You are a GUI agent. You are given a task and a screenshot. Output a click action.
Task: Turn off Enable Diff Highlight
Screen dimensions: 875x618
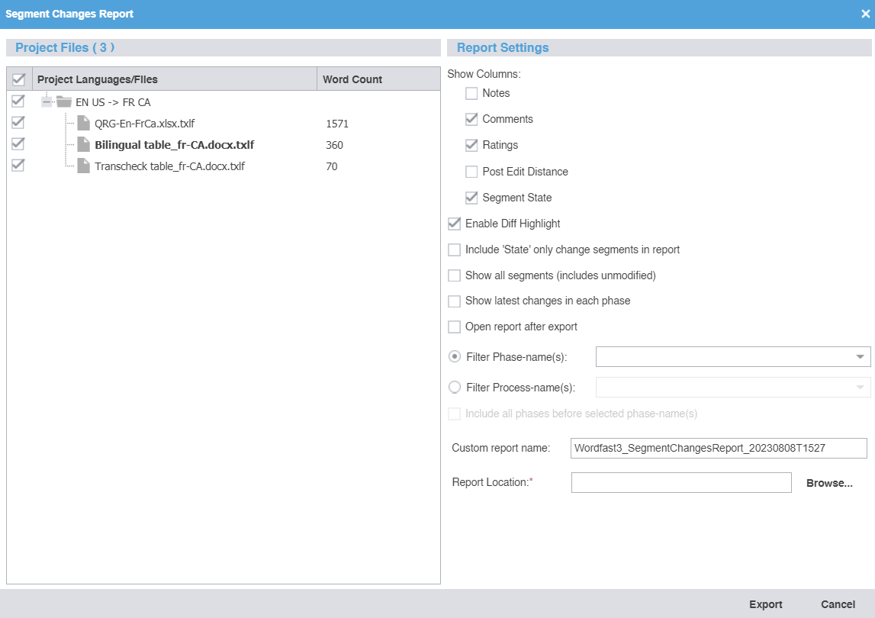point(454,224)
